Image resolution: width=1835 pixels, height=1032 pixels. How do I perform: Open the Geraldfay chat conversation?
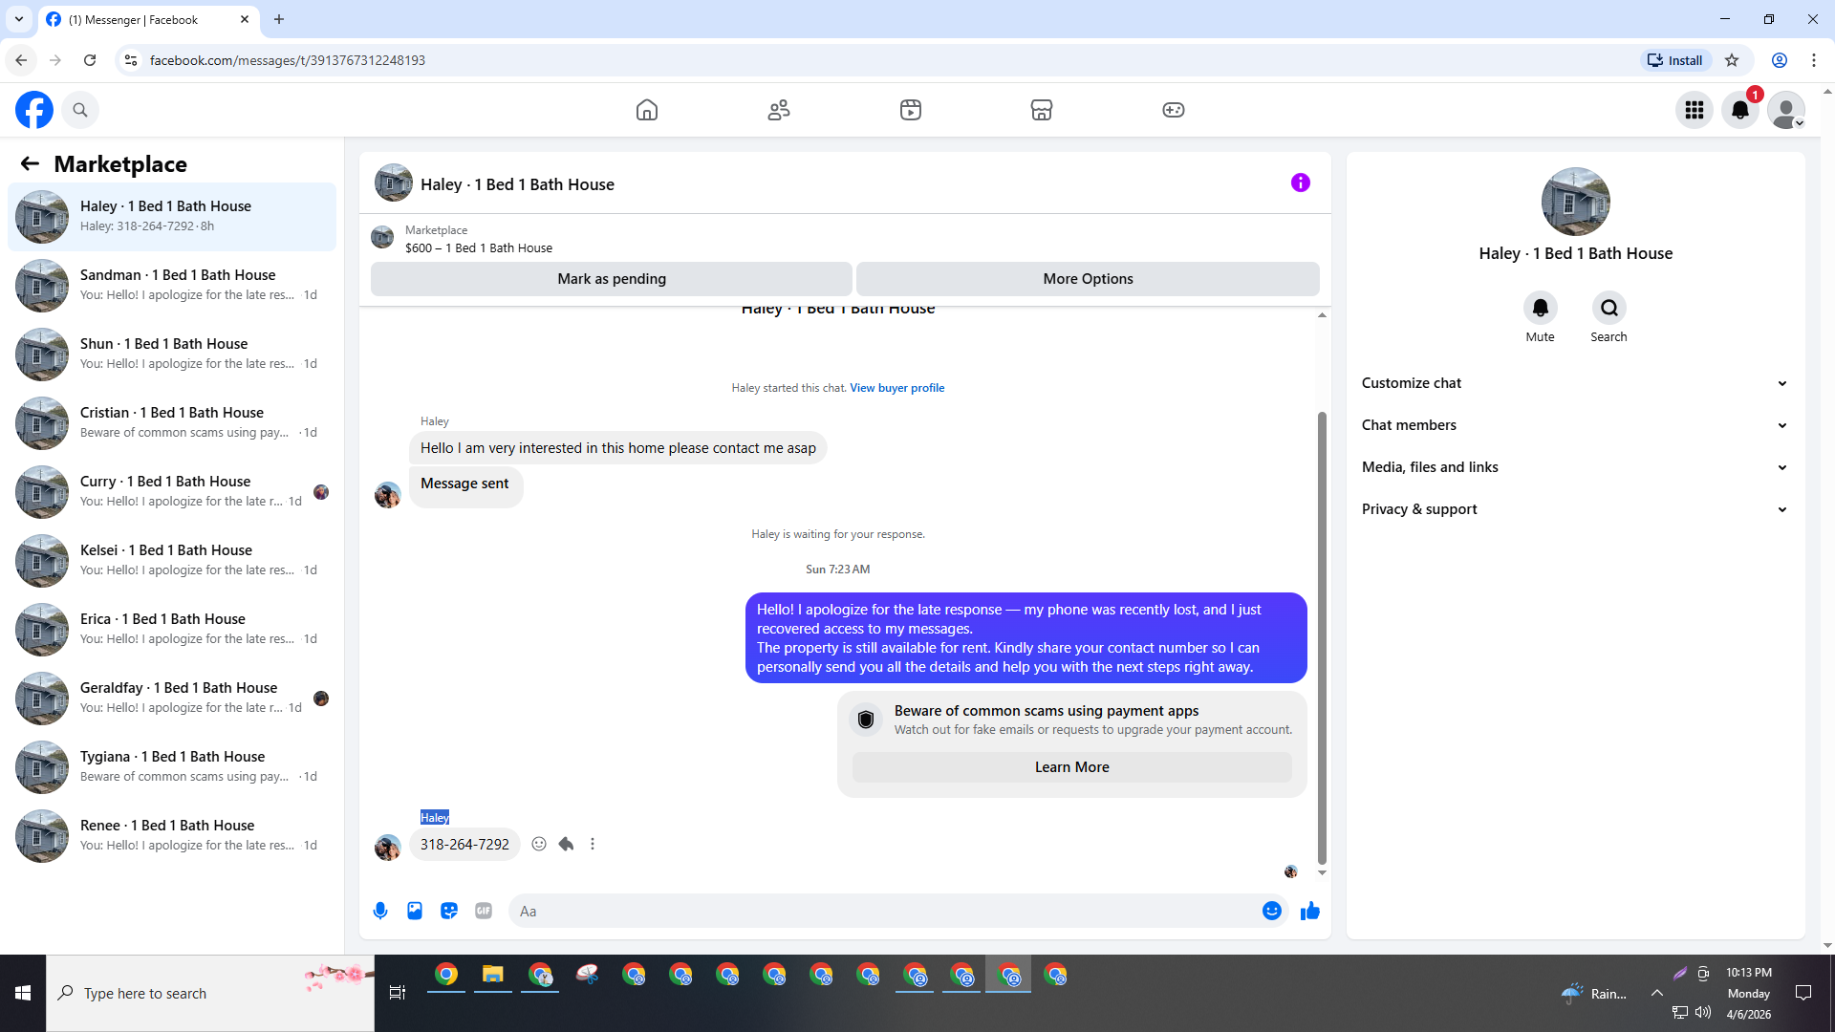click(172, 698)
